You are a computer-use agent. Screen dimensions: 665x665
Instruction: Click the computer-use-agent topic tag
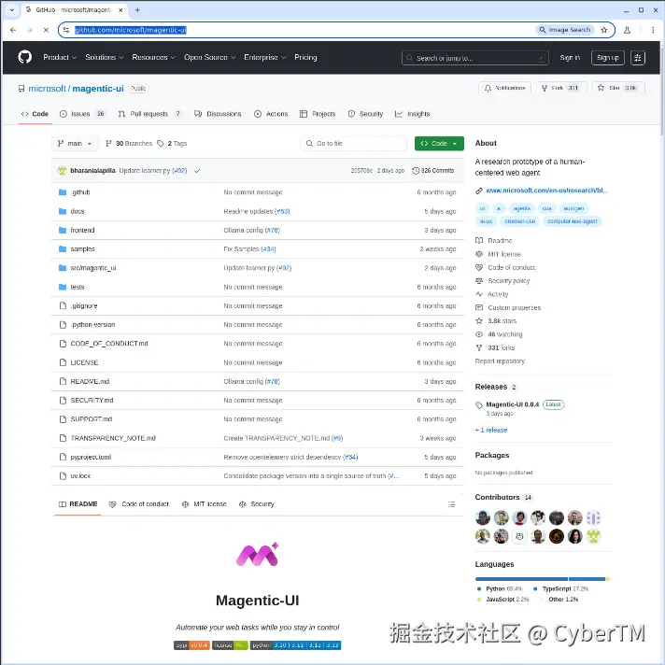pos(572,221)
